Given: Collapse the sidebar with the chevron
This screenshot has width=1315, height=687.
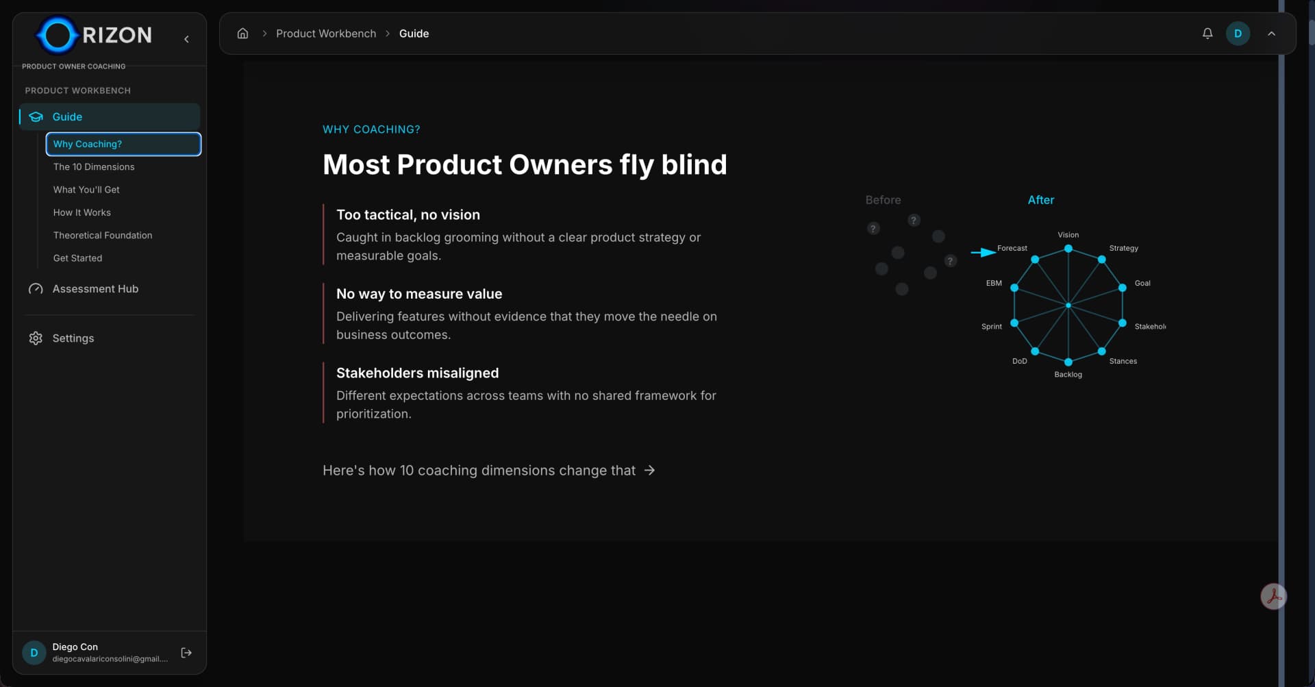Looking at the screenshot, I should coord(186,39).
